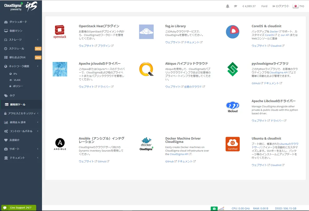Click the fog.io cloud logo
This screenshot has height=211, width=309.
(x=146, y=32)
